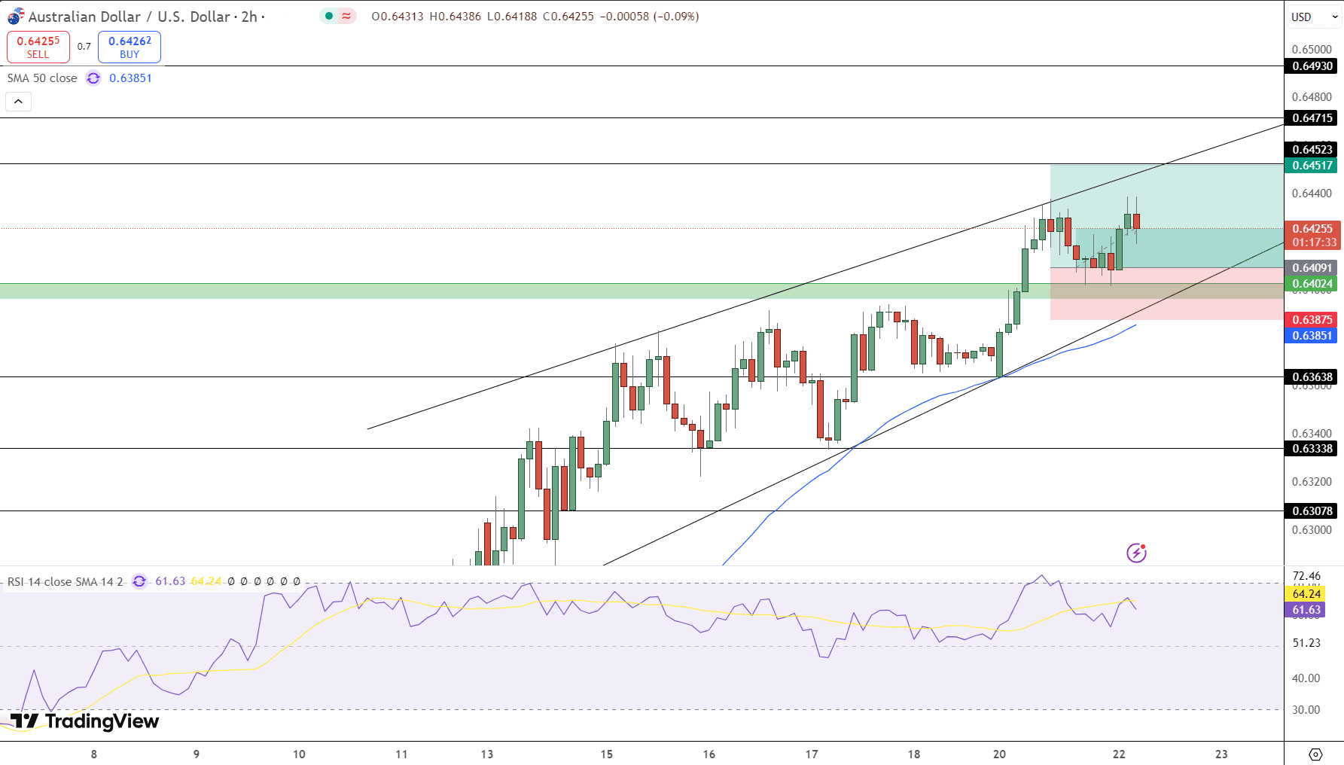The image size is (1344, 765).
Task: Click the teal 0.64517 take-profit price label
Action: click(1312, 166)
